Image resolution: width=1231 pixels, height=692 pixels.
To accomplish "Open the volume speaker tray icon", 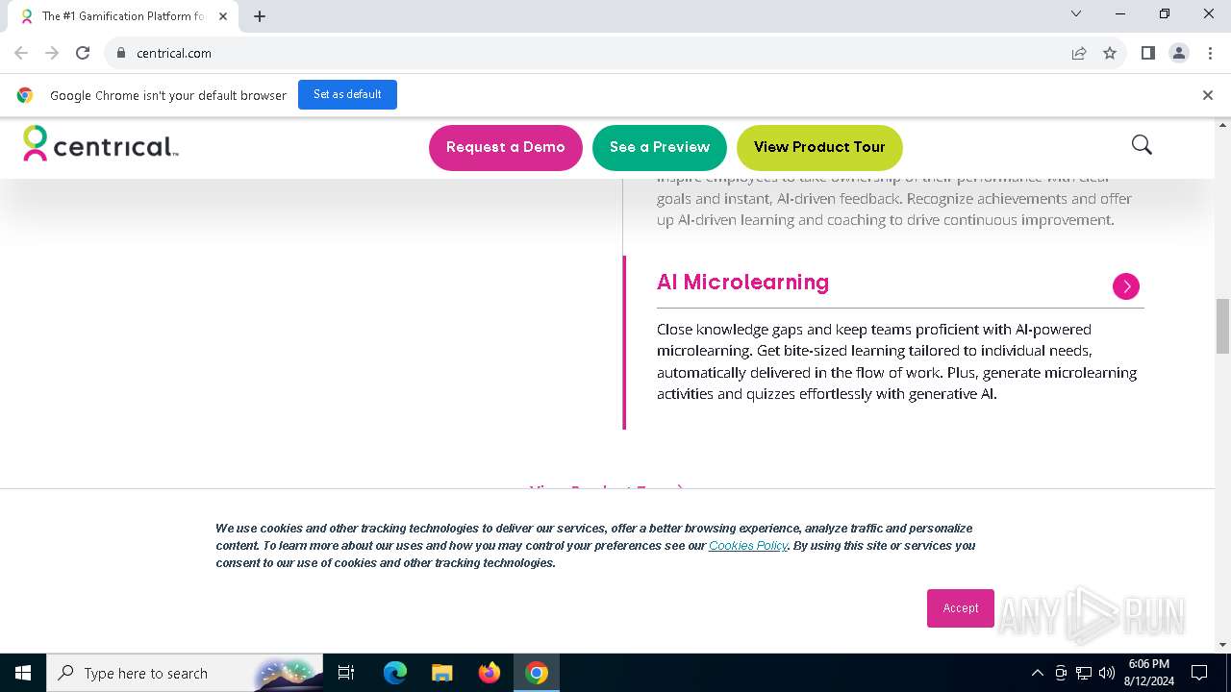I will point(1107,673).
